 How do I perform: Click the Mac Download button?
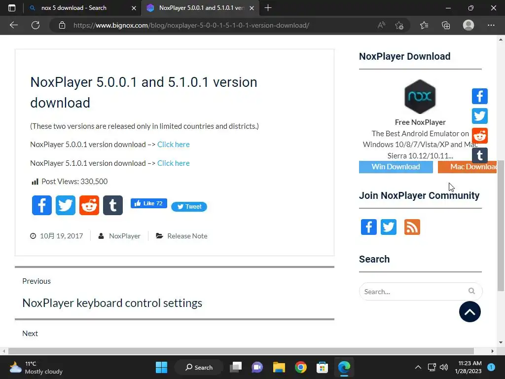tap(467, 167)
